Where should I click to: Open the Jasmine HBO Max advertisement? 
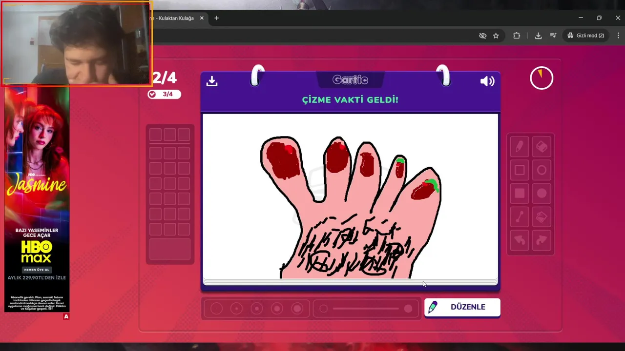coord(37,199)
